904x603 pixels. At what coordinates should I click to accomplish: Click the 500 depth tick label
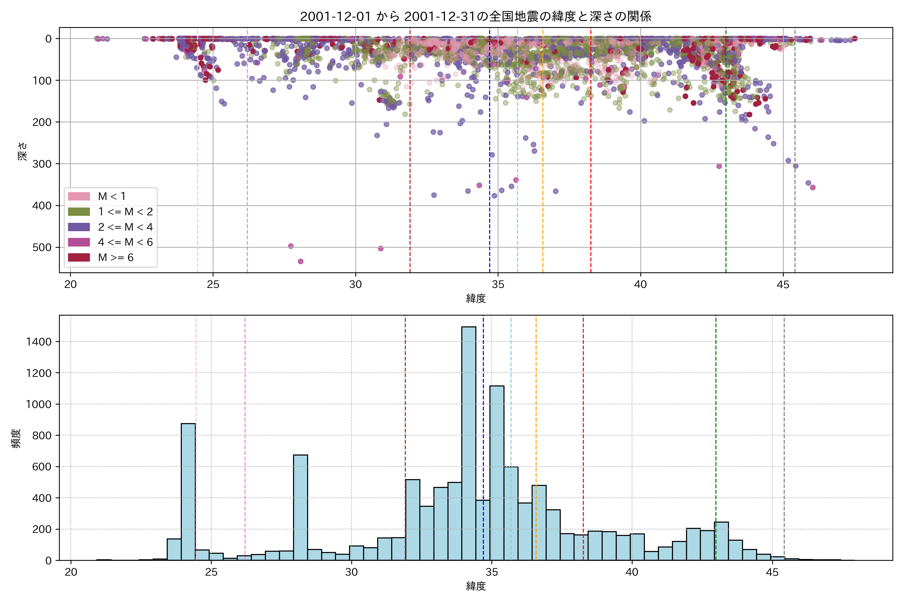pos(42,247)
